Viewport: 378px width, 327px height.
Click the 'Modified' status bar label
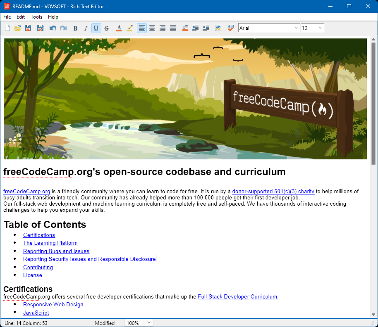point(105,323)
